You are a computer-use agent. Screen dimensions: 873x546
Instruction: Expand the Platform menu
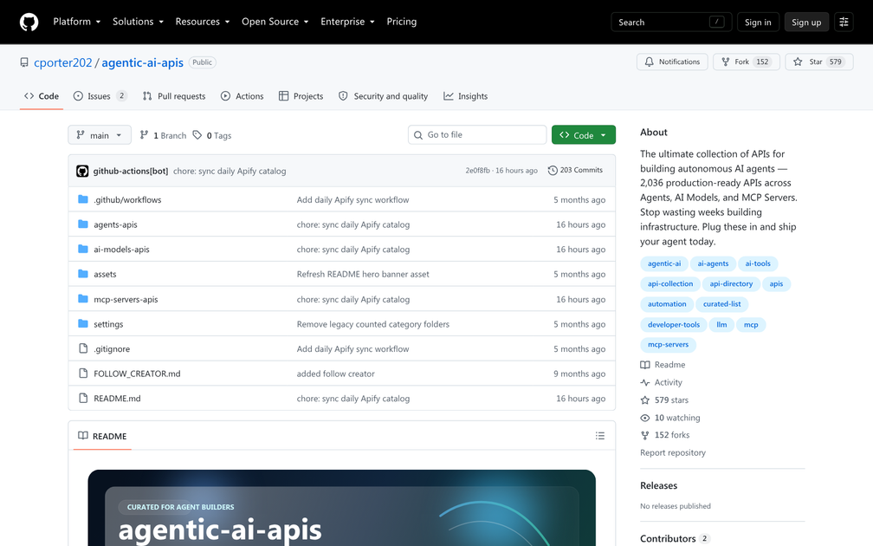click(x=77, y=22)
